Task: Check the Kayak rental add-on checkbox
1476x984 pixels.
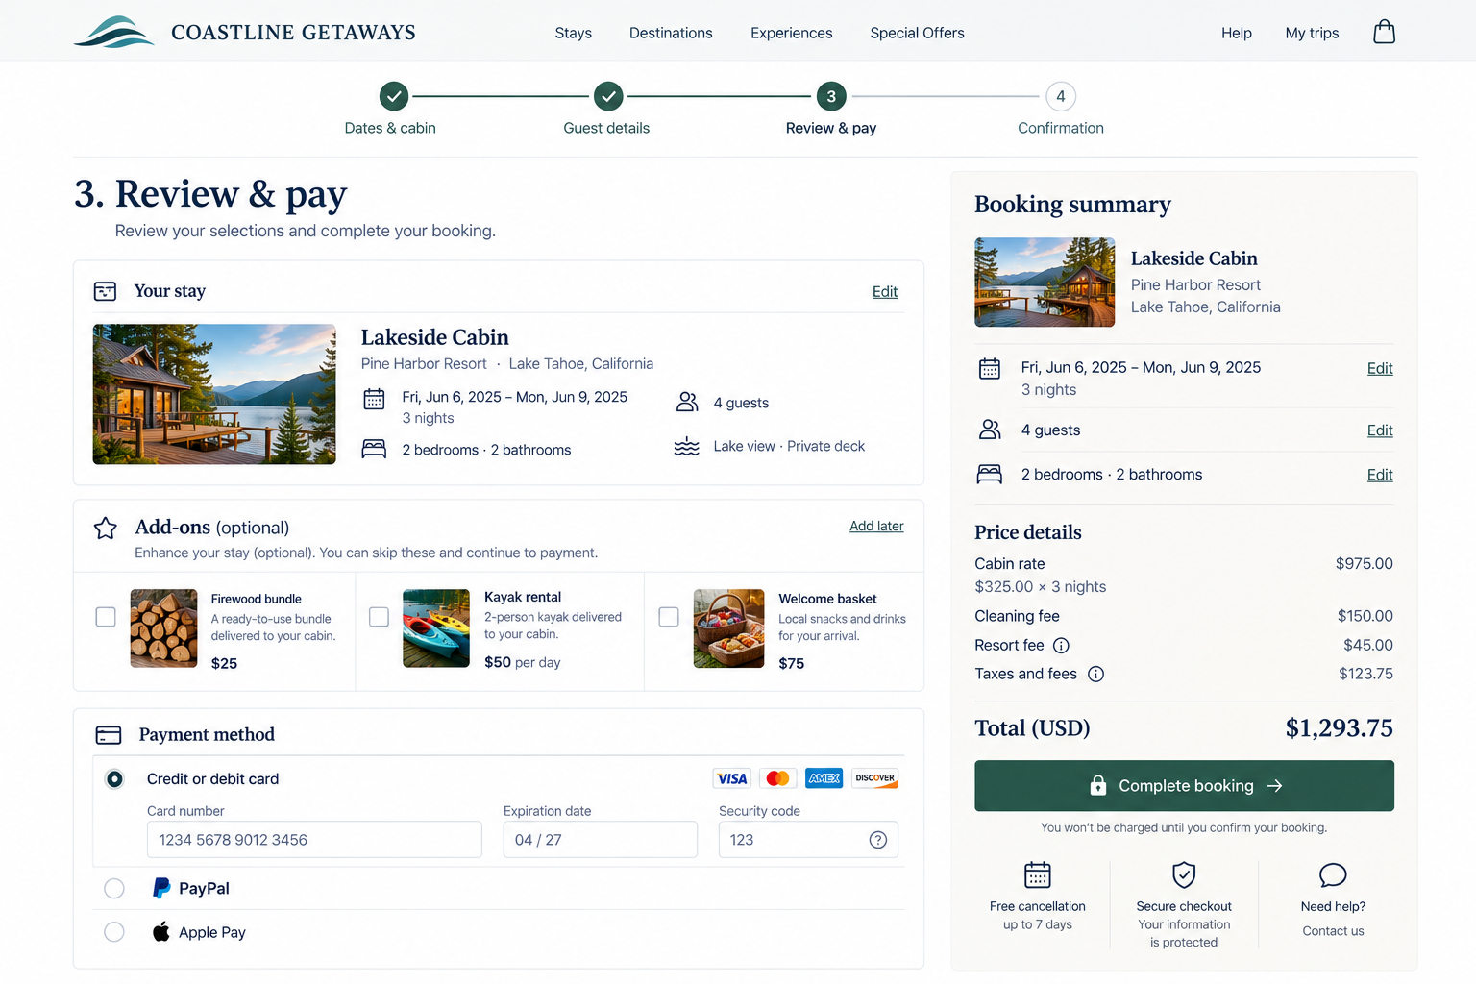Action: 380,617
